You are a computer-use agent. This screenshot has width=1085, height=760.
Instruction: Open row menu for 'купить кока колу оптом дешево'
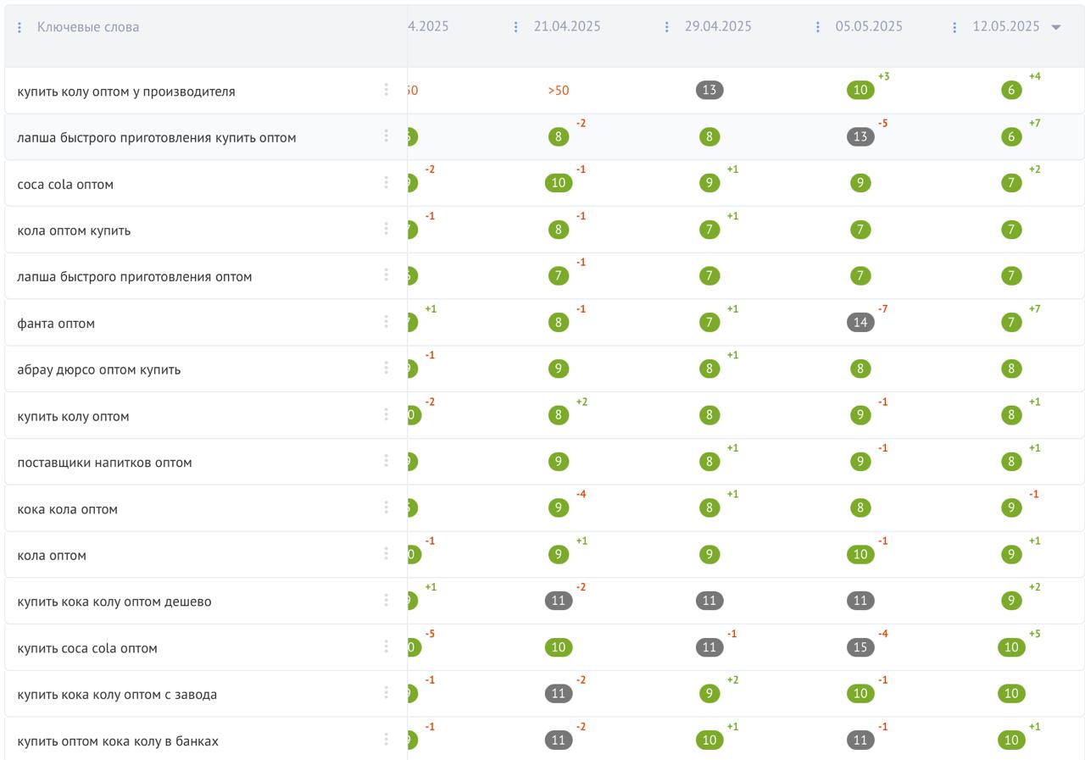point(386,600)
